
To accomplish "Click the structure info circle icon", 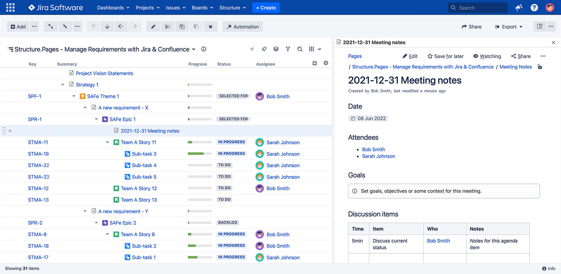I will pyautogui.click(x=204, y=49).
